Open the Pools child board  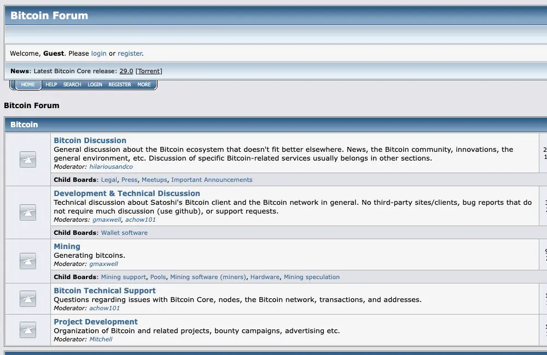coord(158,277)
